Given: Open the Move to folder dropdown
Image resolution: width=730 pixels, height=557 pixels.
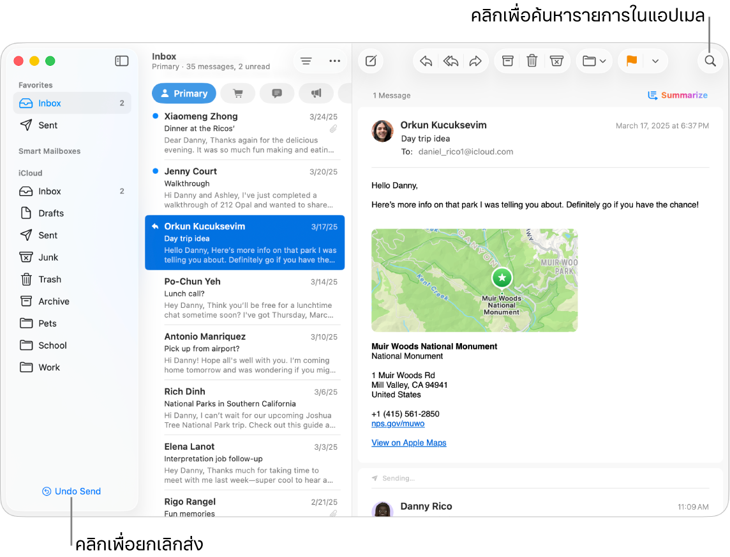Looking at the screenshot, I should pos(594,61).
